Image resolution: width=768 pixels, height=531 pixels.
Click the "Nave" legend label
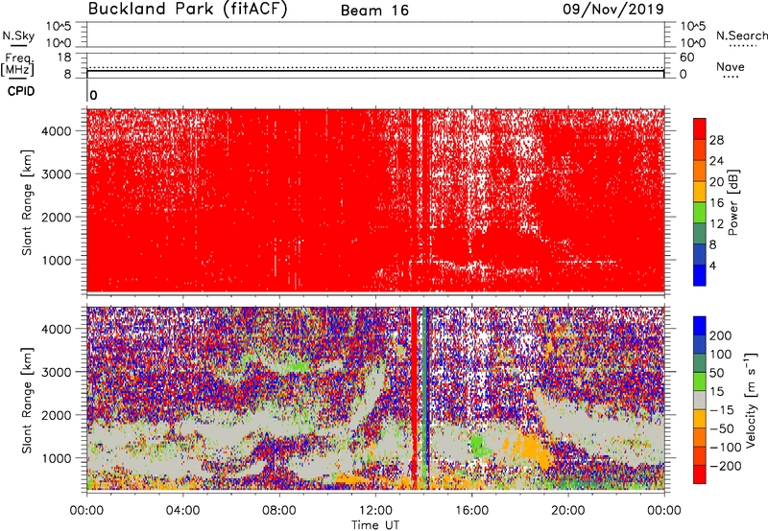click(x=731, y=66)
